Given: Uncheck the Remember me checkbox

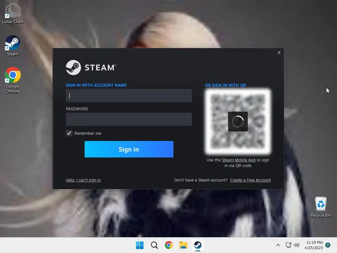Looking at the screenshot, I should click(x=69, y=133).
